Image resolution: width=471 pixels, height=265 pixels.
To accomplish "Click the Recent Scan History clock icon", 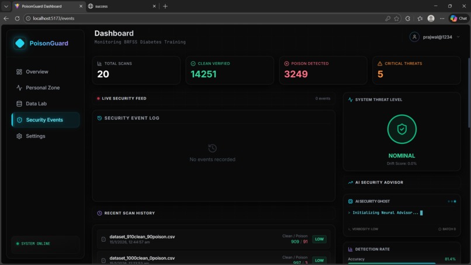I will tap(99, 213).
